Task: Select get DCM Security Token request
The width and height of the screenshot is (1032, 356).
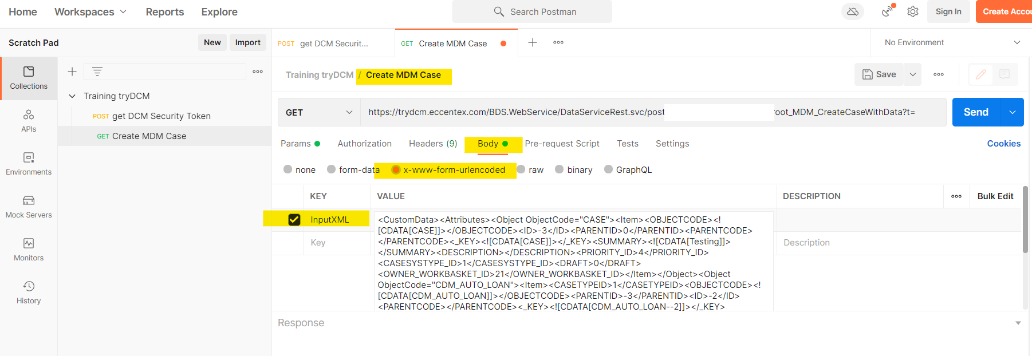Action: point(152,116)
